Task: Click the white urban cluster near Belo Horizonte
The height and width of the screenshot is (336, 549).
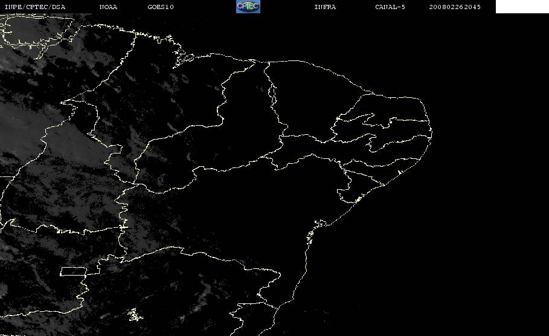Action: tap(135, 315)
